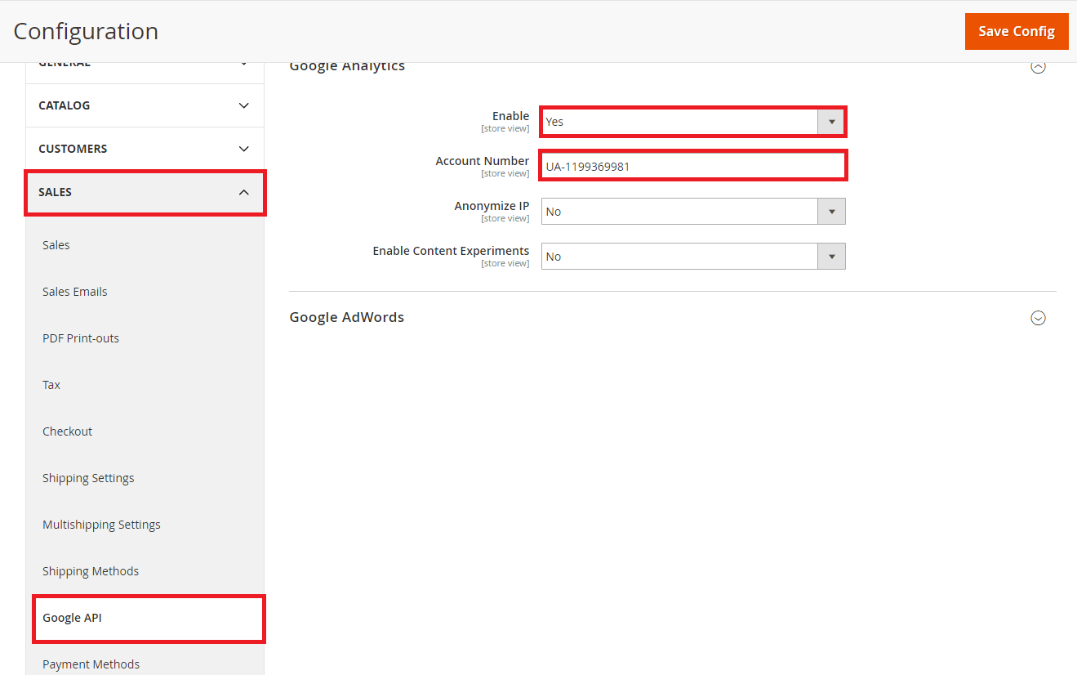Image resolution: width=1077 pixels, height=675 pixels.
Task: Open the Sales settings menu item
Action: pos(56,245)
